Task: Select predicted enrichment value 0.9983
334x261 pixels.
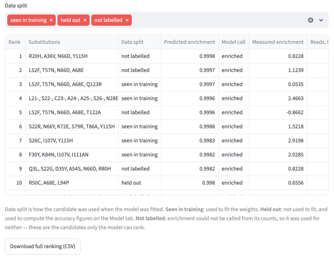Action: tap(189, 141)
